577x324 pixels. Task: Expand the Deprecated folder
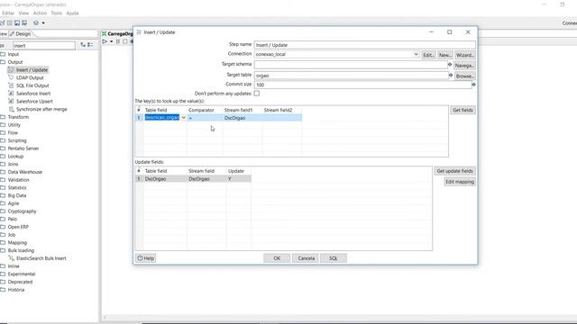click(3, 282)
